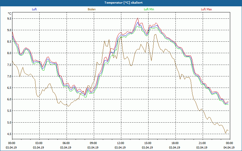The image size is (242, 151).
Task: Click the '7,5' y-axis value
Action: (x=9, y=65)
